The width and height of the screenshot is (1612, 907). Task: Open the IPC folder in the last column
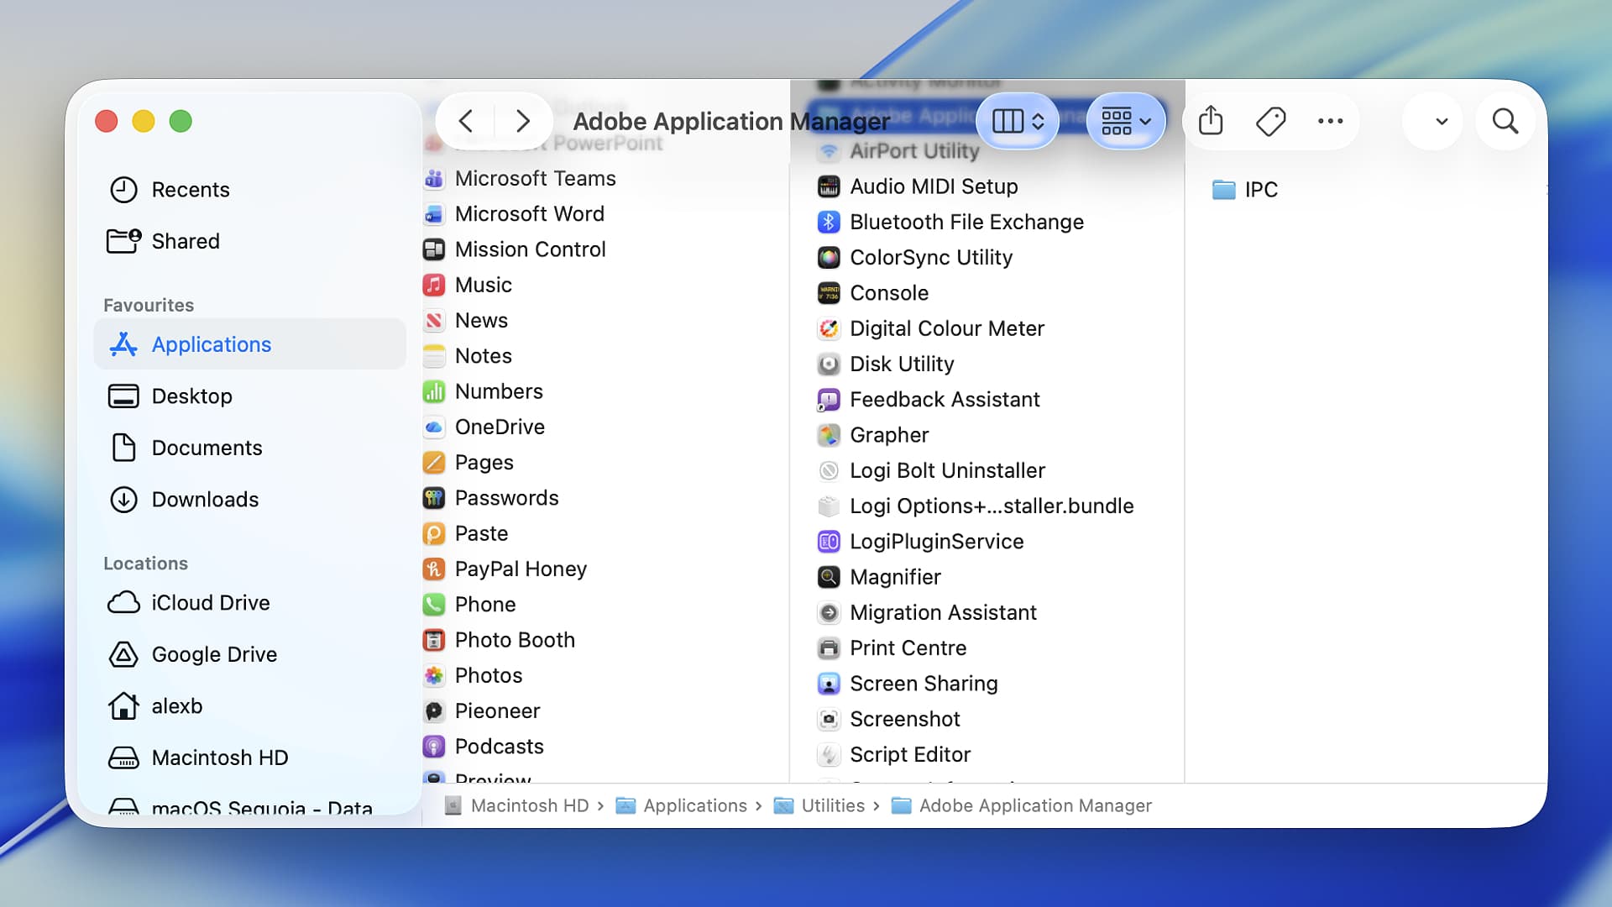(x=1259, y=189)
